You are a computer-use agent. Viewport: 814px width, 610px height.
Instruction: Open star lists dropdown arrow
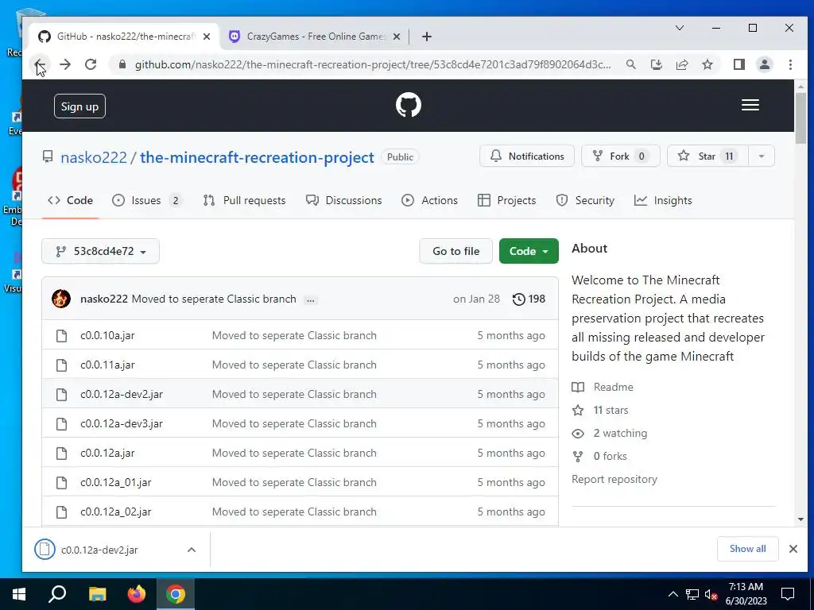click(x=761, y=156)
